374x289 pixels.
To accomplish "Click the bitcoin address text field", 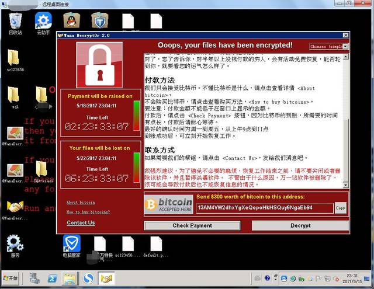I will pyautogui.click(x=264, y=207).
